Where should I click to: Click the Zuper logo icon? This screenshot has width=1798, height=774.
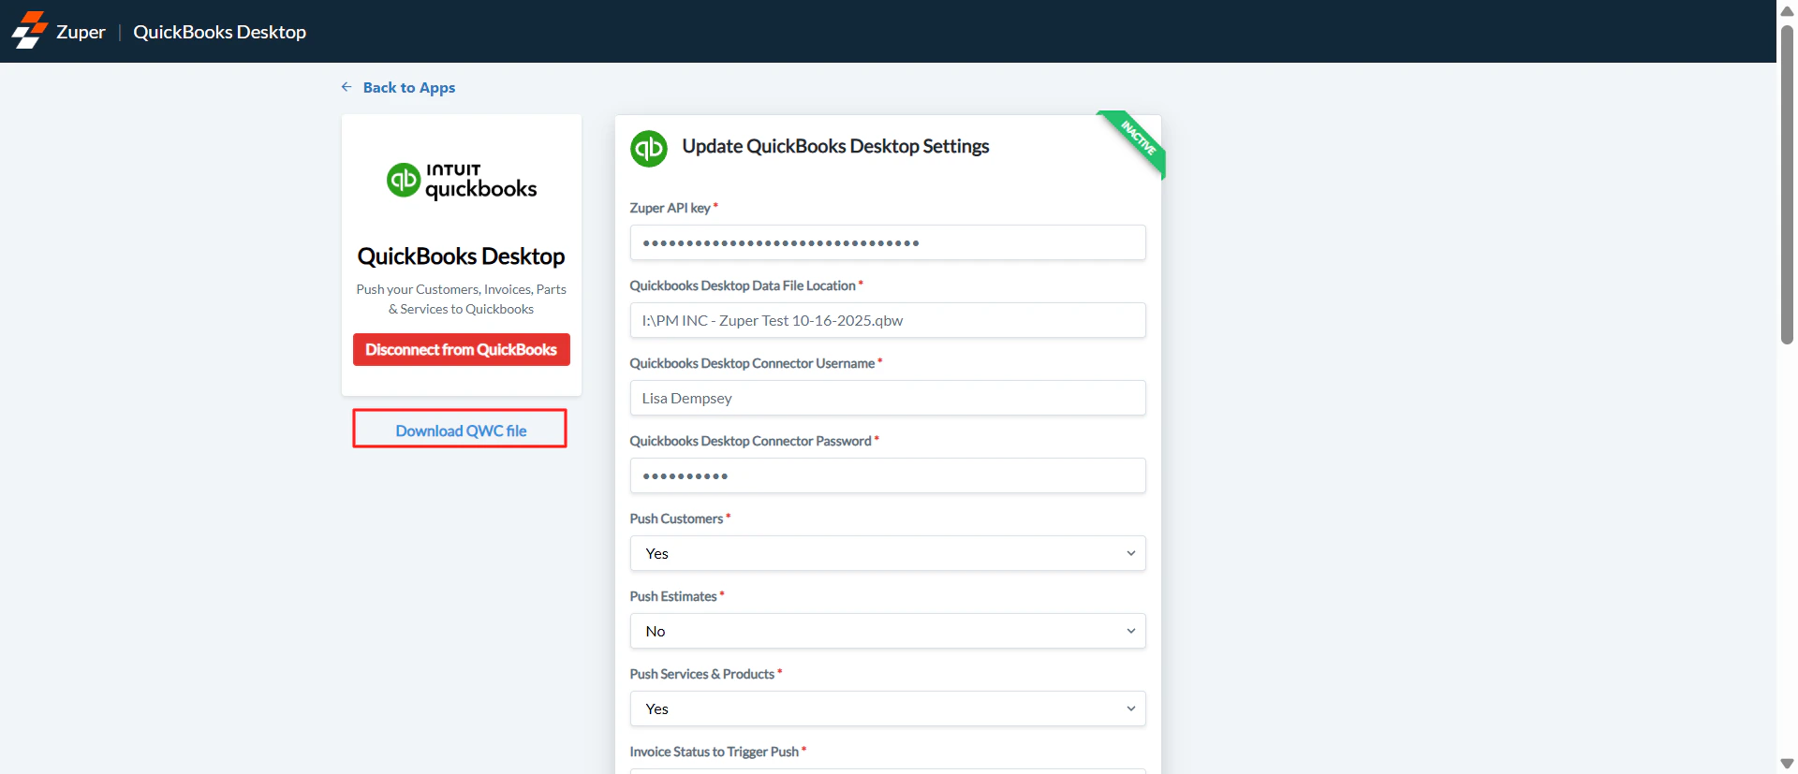pyautogui.click(x=29, y=30)
